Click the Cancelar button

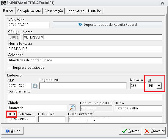click(x=155, y=131)
